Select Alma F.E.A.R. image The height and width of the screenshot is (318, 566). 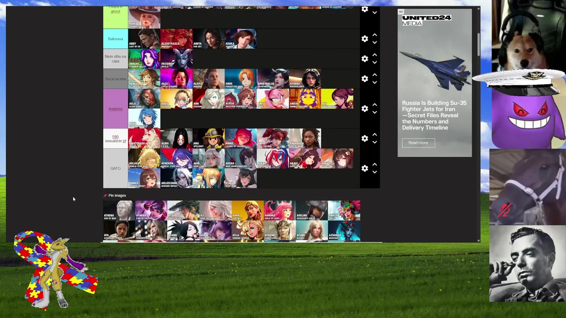176,139
